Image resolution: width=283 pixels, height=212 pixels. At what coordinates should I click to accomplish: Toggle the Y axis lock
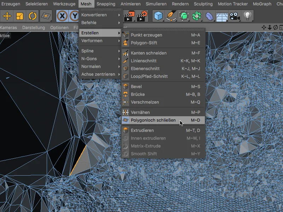point(74,16)
